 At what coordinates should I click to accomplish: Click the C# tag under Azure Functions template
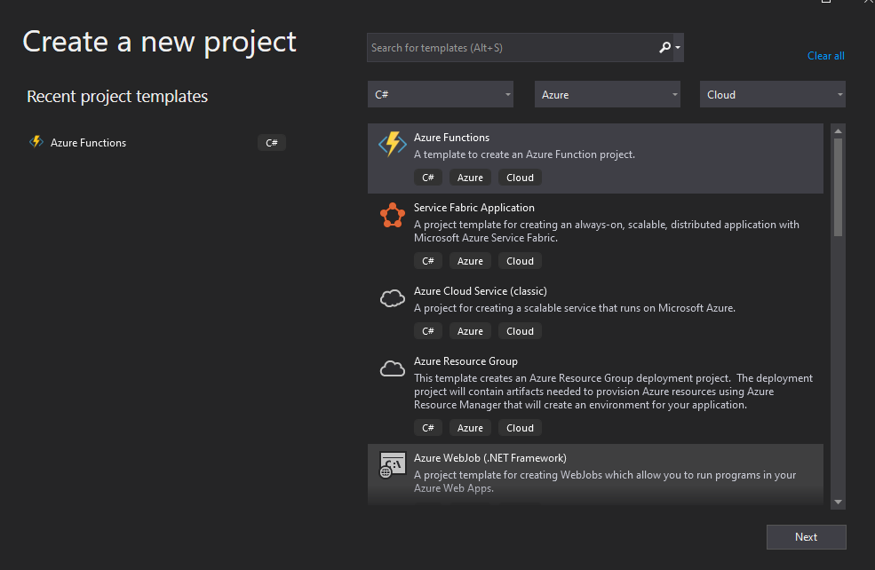pyautogui.click(x=428, y=178)
